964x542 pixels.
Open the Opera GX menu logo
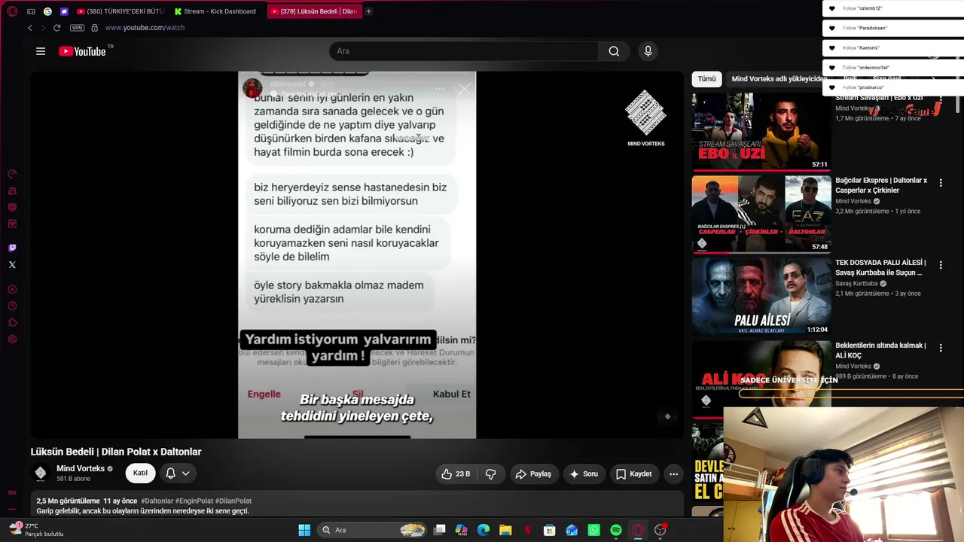pyautogui.click(x=11, y=11)
